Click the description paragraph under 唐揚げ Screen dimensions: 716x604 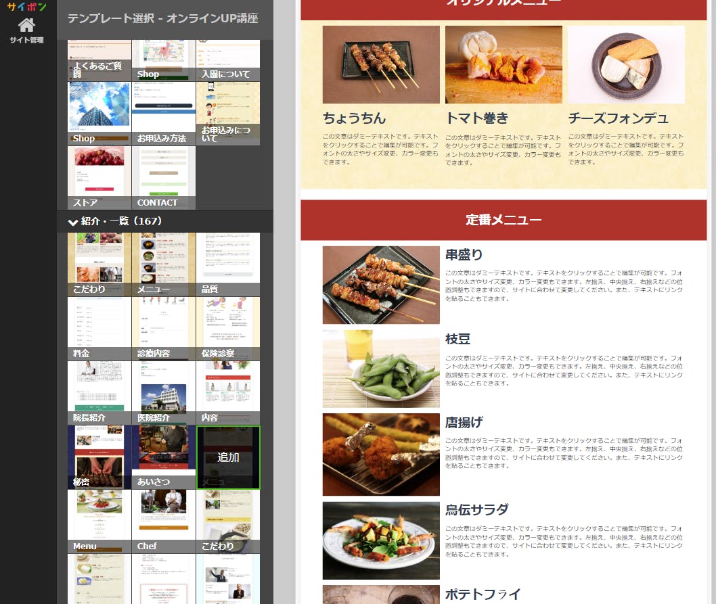tap(564, 453)
